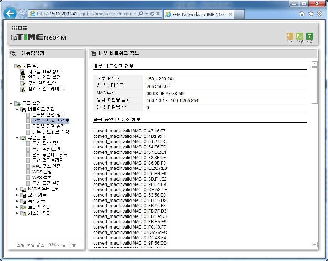Viewport: 328px width, 261px height.
Task: Select 내부 네트워크 설정 menu item
Action: (51, 132)
